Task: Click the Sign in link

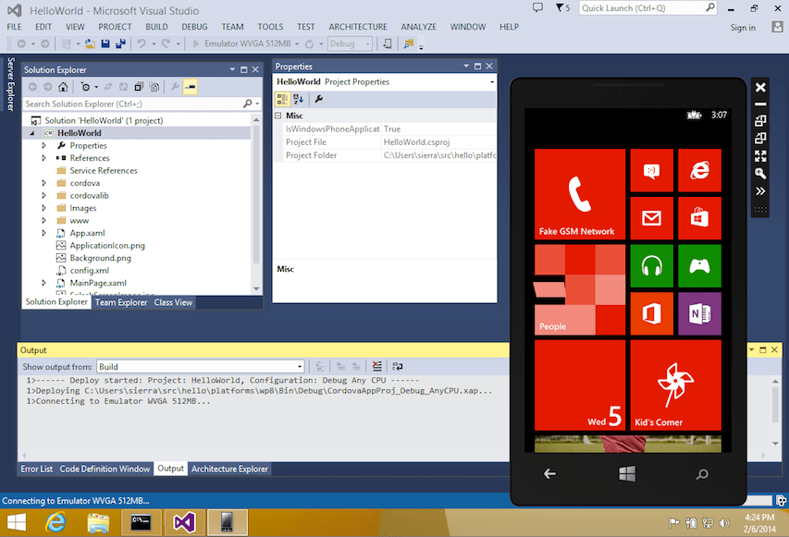Action: click(743, 27)
